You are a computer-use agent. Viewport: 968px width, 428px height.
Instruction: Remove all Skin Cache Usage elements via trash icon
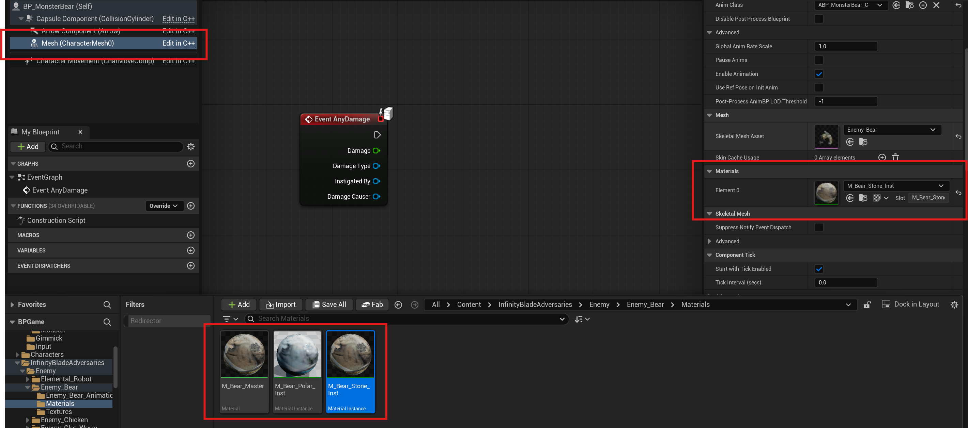(895, 158)
